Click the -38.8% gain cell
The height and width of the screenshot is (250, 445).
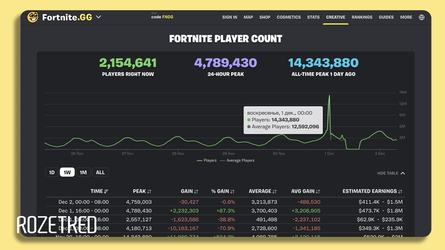pyautogui.click(x=226, y=219)
